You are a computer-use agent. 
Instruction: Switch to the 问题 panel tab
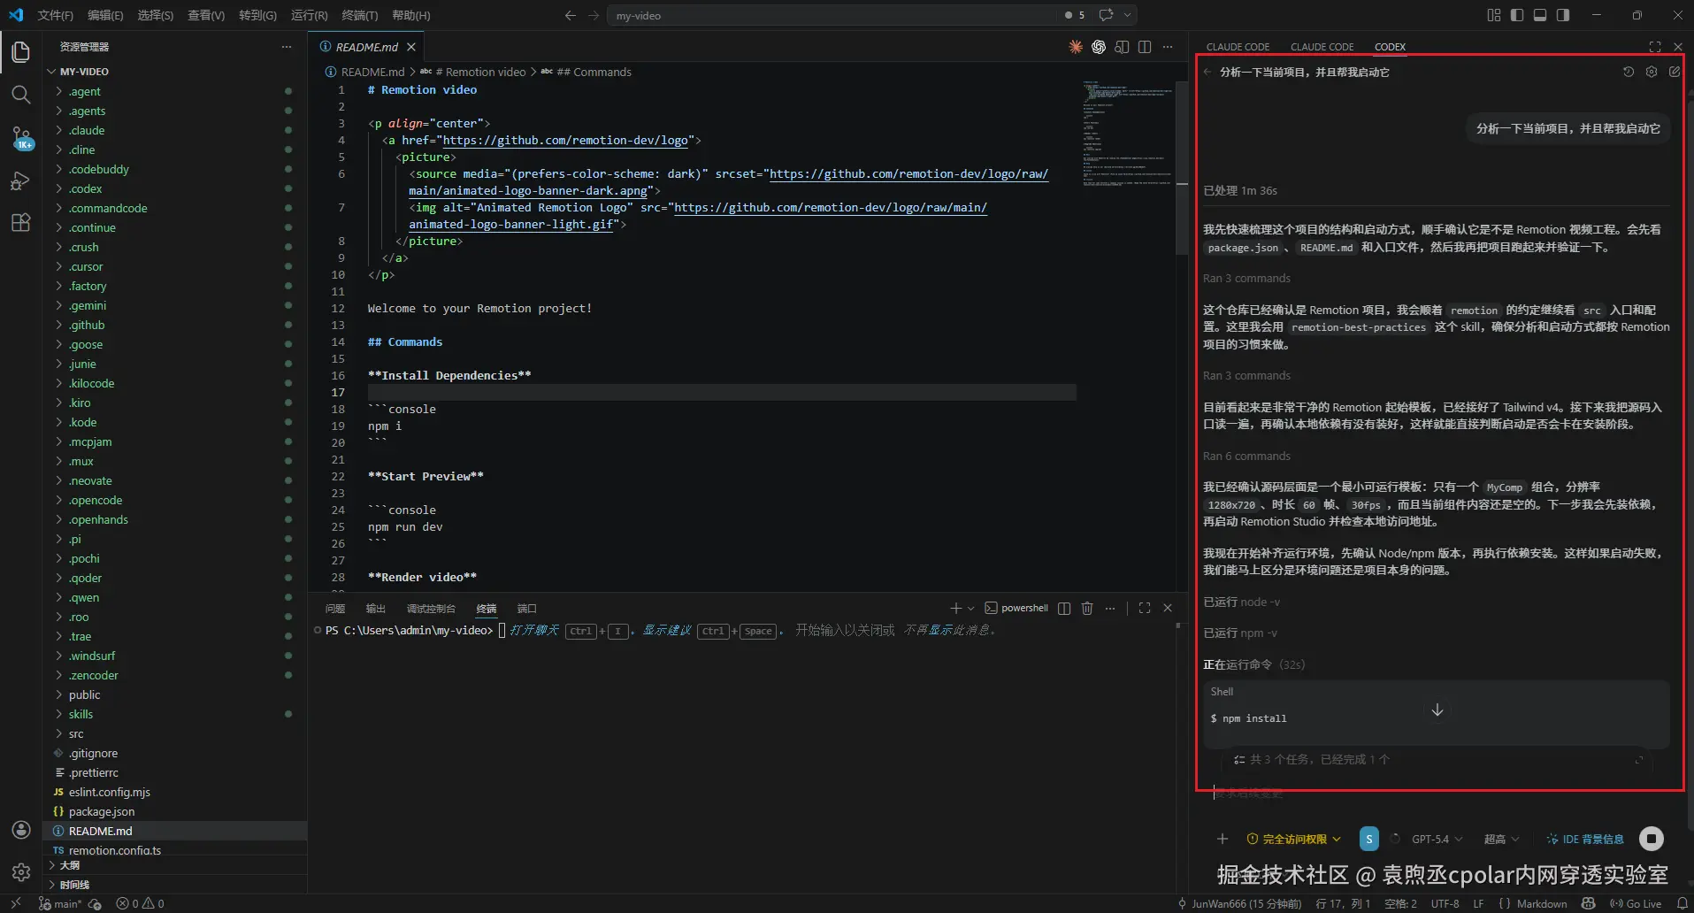335,608
